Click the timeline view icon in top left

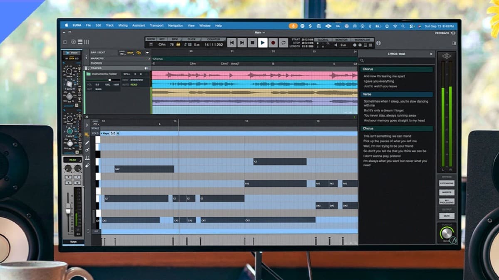tap(80, 42)
